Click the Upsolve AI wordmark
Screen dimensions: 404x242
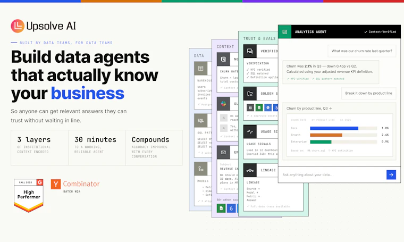[51, 26]
